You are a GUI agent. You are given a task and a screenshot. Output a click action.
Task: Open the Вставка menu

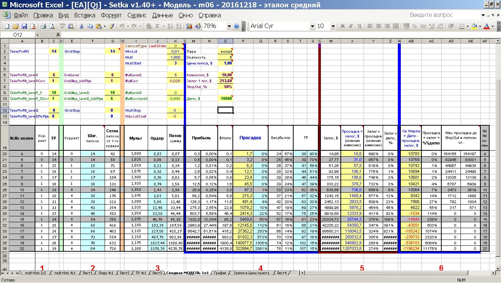tap(85, 15)
